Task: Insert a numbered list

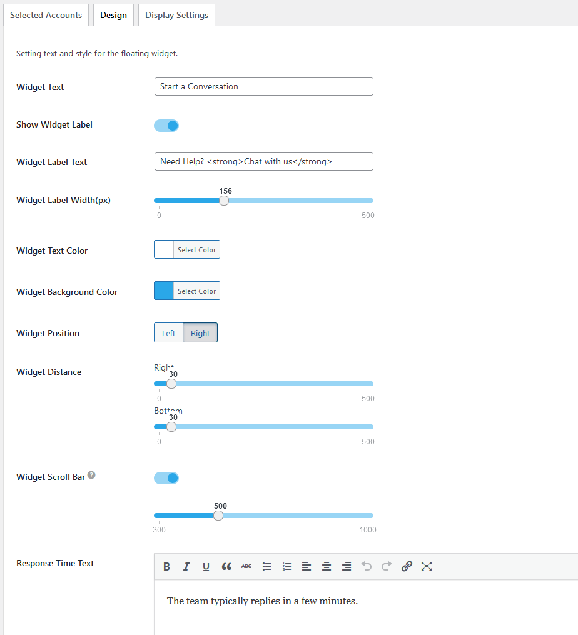Action: click(x=286, y=566)
